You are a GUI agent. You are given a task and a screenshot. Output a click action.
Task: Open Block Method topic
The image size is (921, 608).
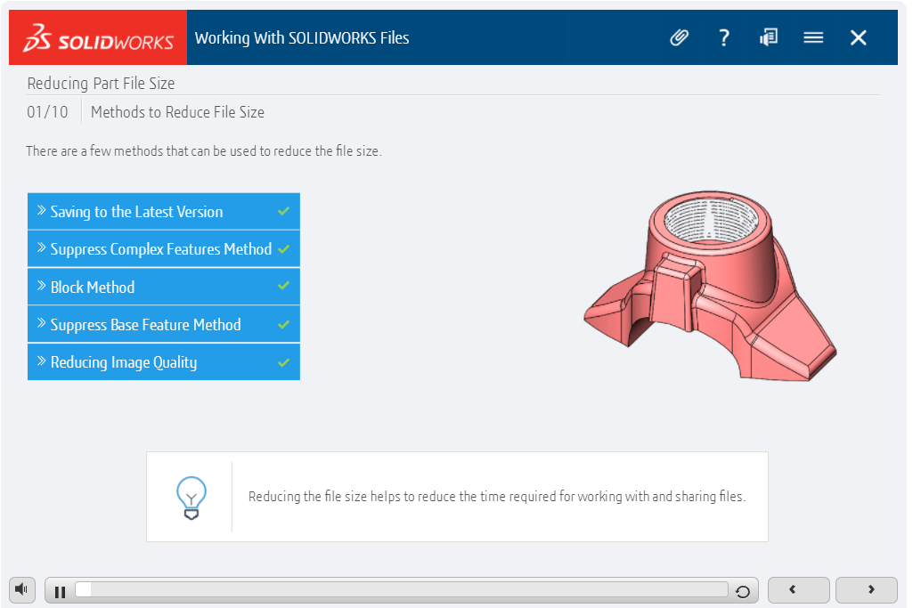tap(164, 287)
